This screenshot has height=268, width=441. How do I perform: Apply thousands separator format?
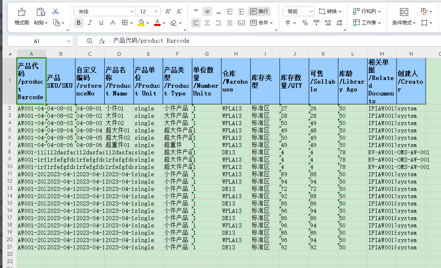(316, 23)
